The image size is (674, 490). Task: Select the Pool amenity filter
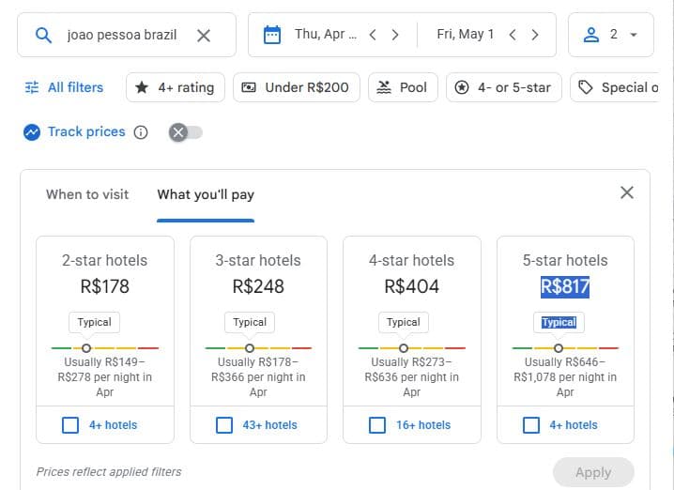coord(402,87)
